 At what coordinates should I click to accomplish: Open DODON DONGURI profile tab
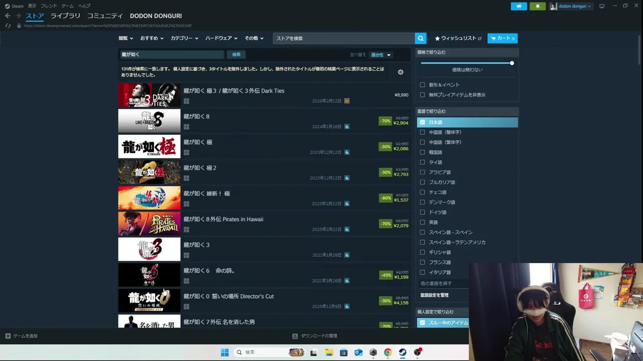pyautogui.click(x=156, y=16)
